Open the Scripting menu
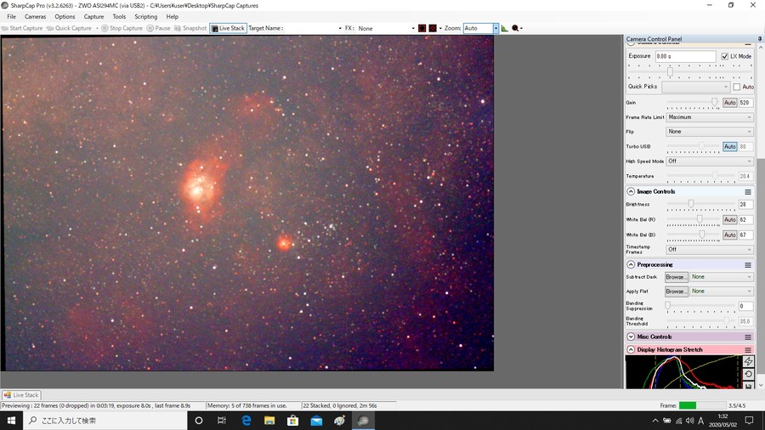This screenshot has height=430, width=765. pos(146,17)
